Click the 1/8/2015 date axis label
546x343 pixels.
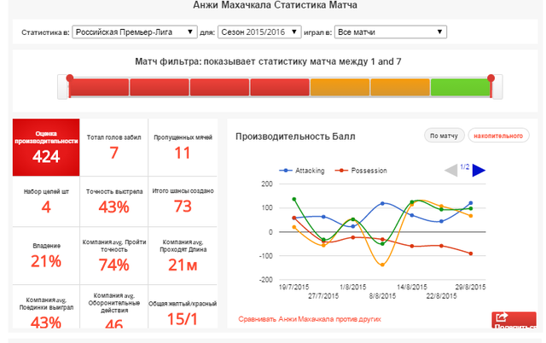pos(352,287)
